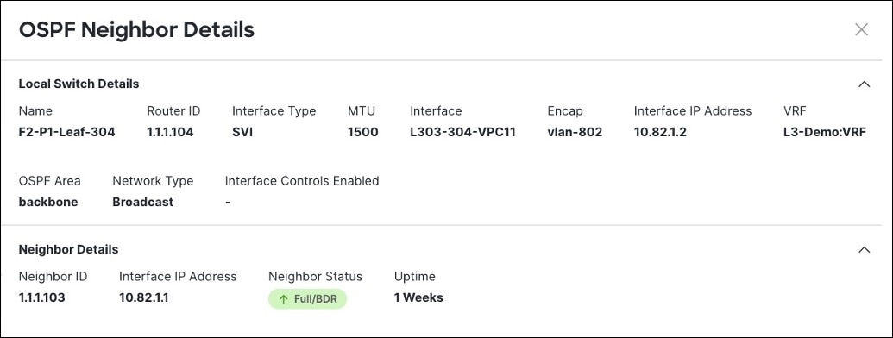Click Router ID value 1.1.1.104
The width and height of the screenshot is (893, 338).
(x=170, y=133)
